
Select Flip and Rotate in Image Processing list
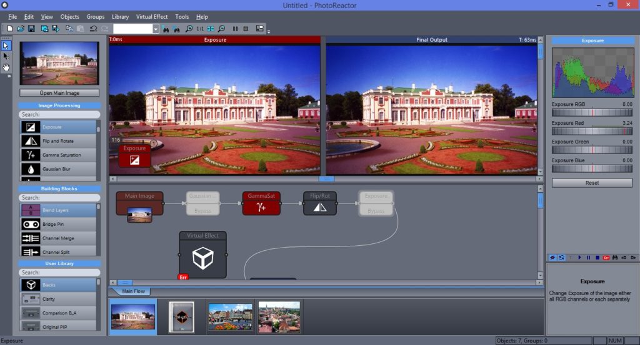coord(58,141)
